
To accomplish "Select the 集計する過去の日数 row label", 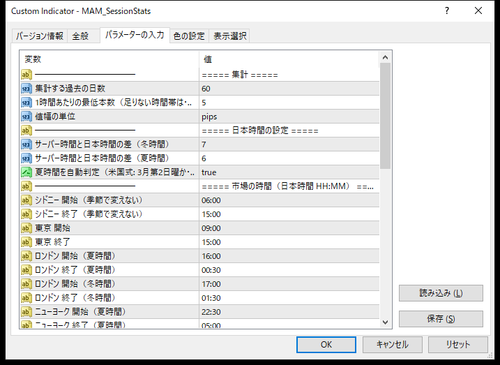I will point(70,89).
